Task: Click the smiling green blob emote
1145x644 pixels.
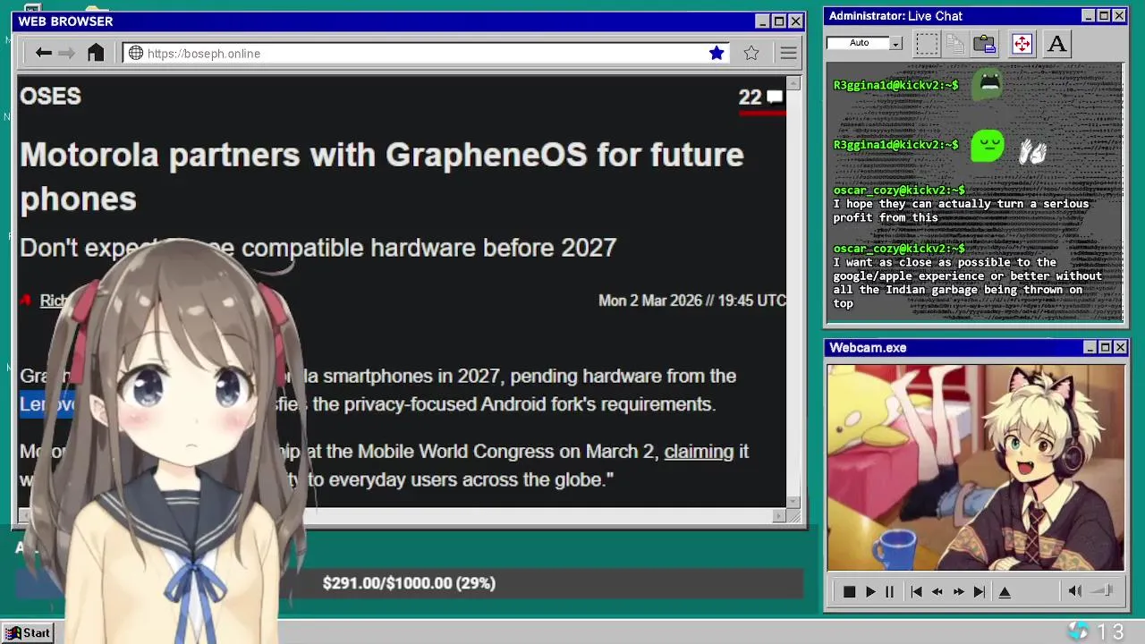Action: [988, 146]
